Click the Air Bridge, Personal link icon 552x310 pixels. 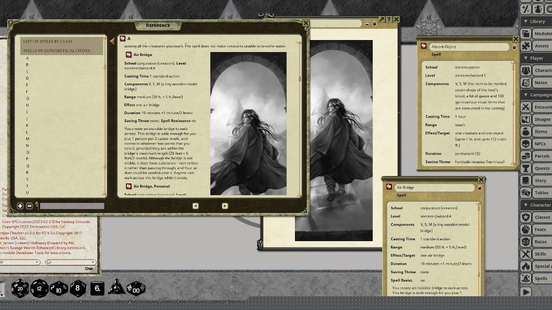click(129, 186)
